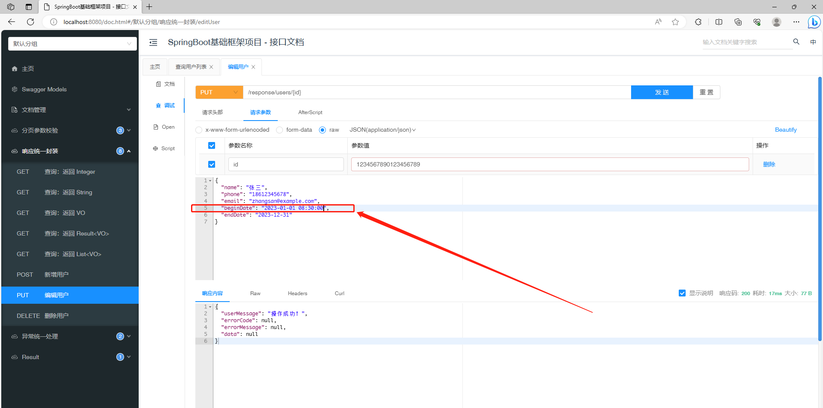Open JSON(application/json) content type dropdown
This screenshot has height=408, width=823.
click(383, 130)
